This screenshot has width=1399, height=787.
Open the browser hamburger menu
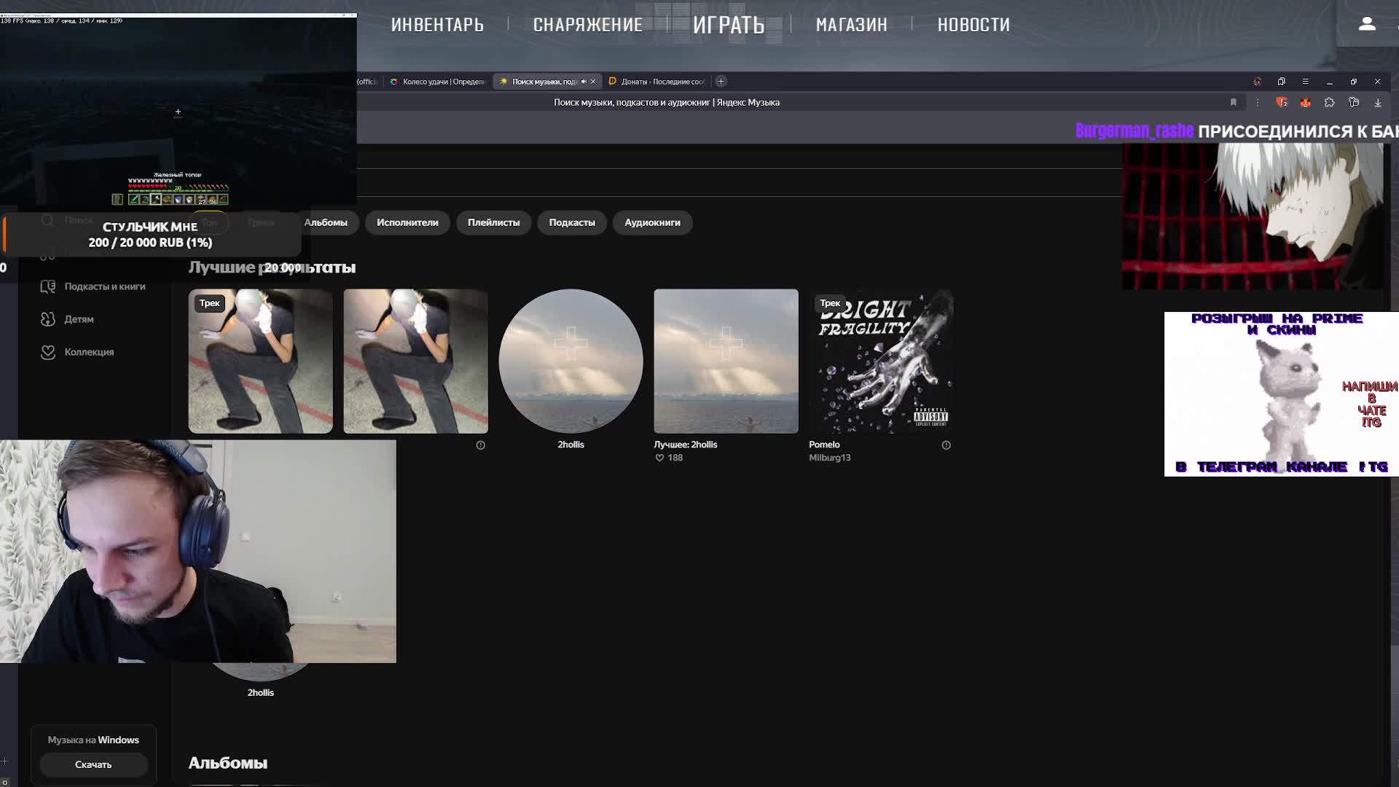click(x=1306, y=82)
